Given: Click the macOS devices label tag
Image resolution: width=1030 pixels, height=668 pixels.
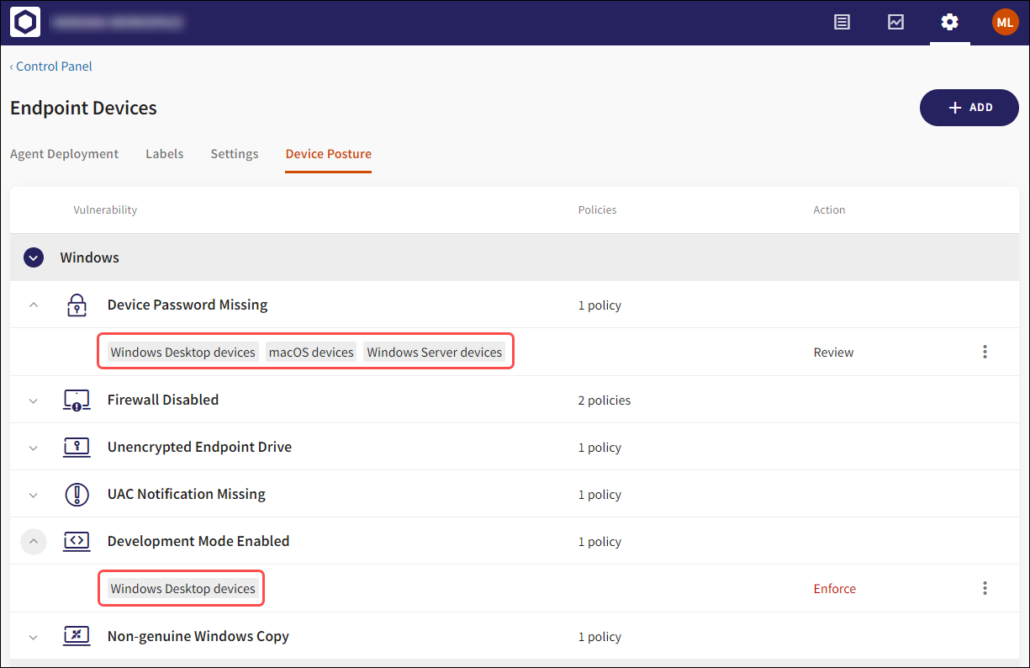Looking at the screenshot, I should coord(311,353).
